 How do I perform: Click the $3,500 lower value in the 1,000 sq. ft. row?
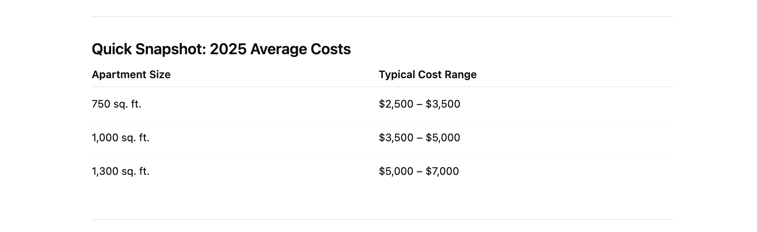tap(396, 137)
